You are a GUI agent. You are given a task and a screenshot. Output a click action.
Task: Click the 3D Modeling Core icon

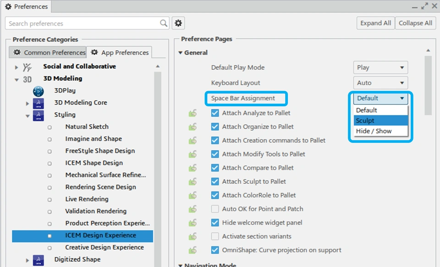point(38,103)
